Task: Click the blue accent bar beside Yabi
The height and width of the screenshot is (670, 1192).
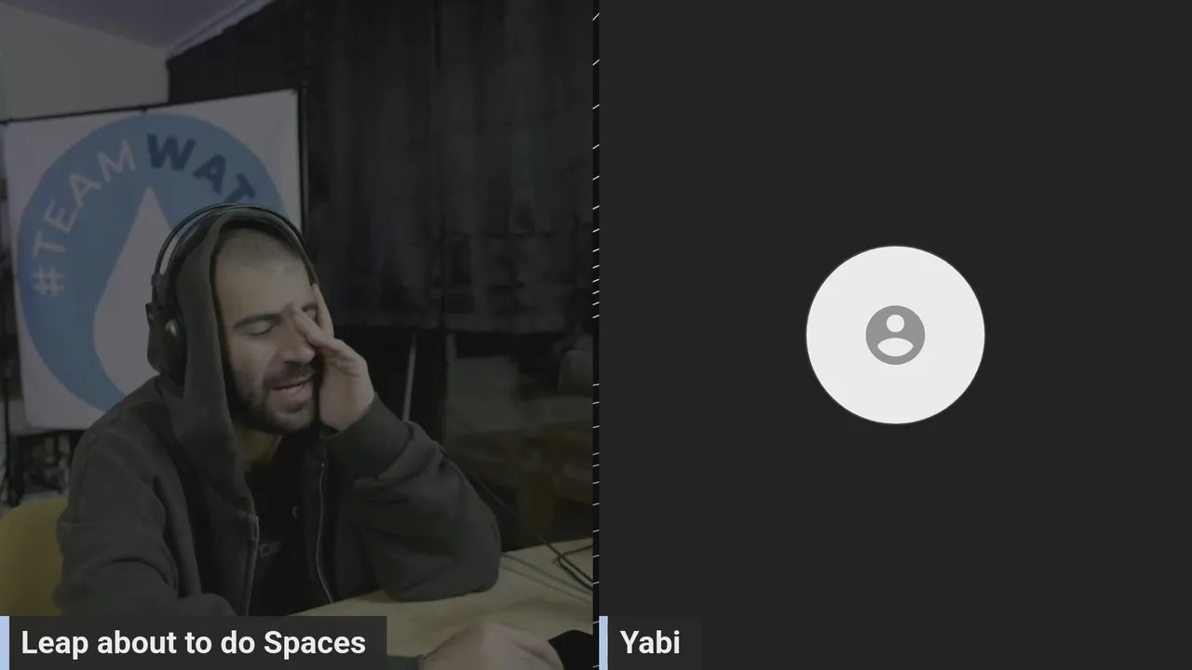Action: pyautogui.click(x=603, y=643)
